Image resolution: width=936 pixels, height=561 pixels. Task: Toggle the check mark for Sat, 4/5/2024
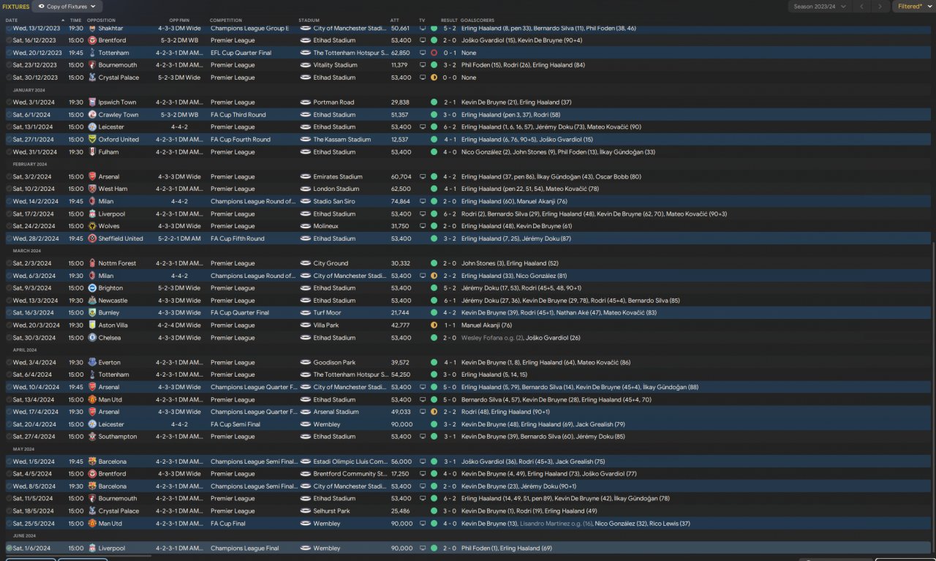click(9, 474)
